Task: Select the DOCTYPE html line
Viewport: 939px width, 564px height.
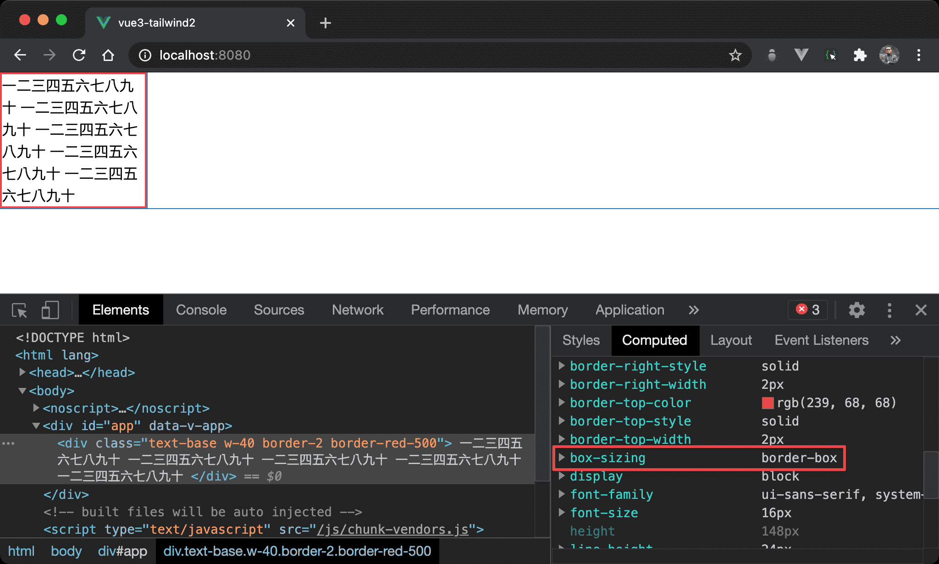Action: (73, 337)
